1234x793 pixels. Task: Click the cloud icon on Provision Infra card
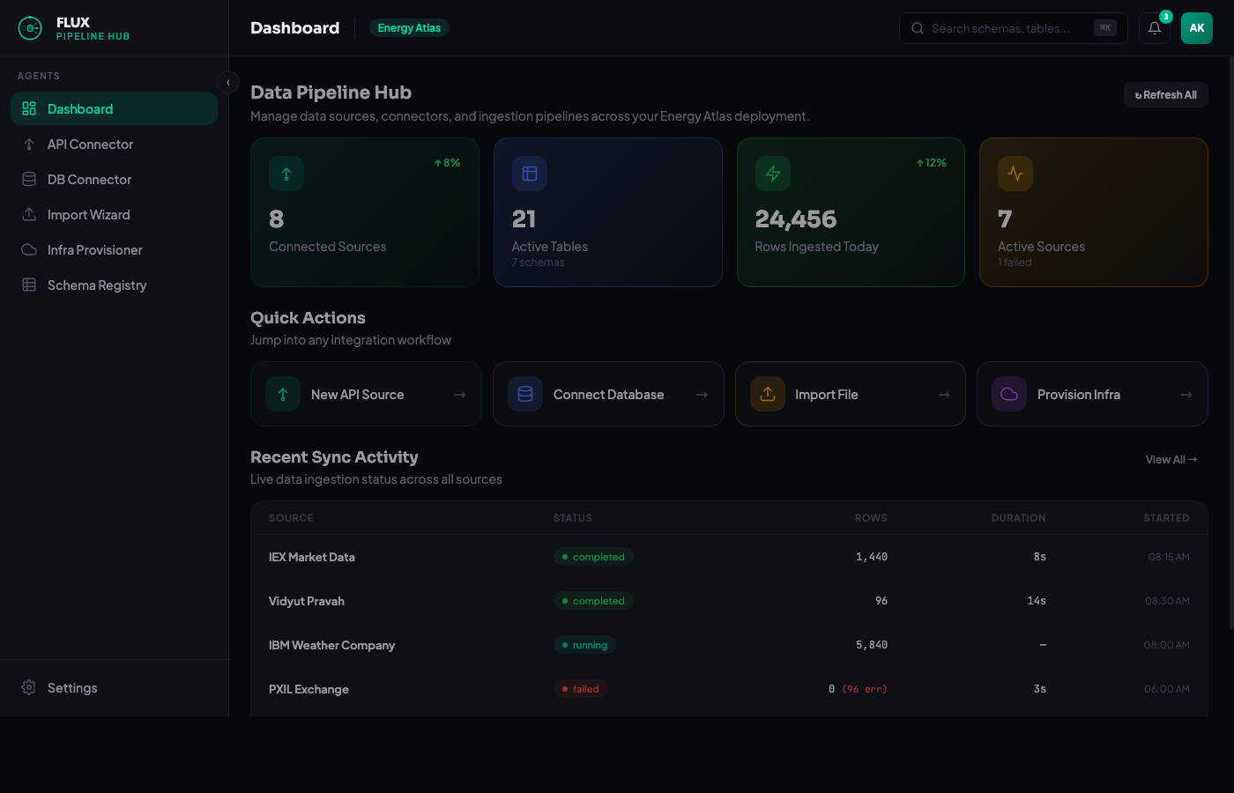point(1008,394)
